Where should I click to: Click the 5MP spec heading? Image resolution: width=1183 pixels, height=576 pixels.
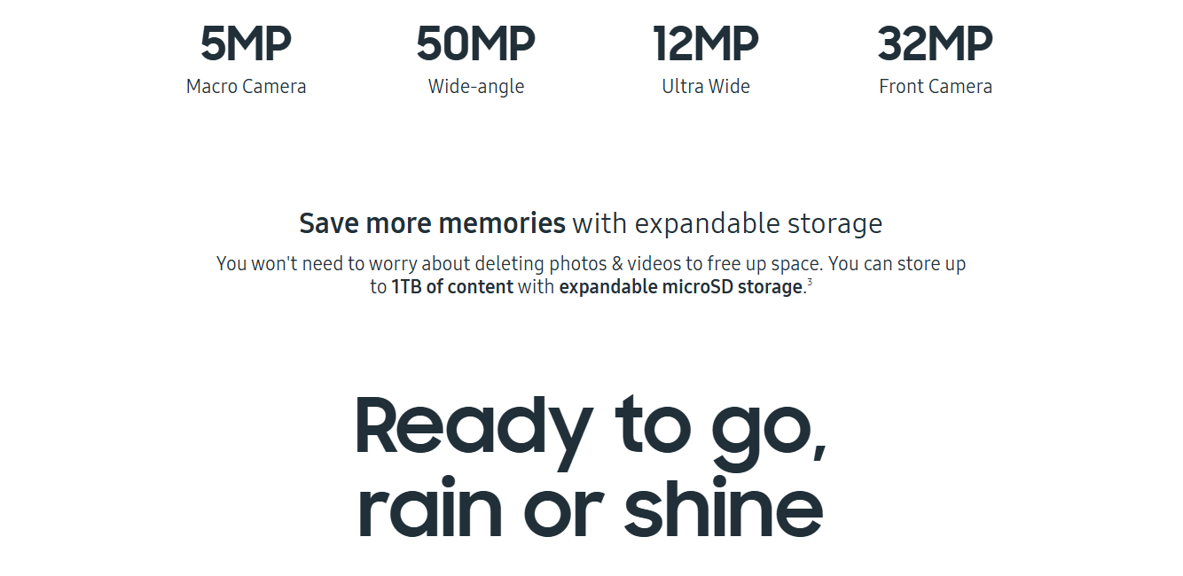(246, 43)
